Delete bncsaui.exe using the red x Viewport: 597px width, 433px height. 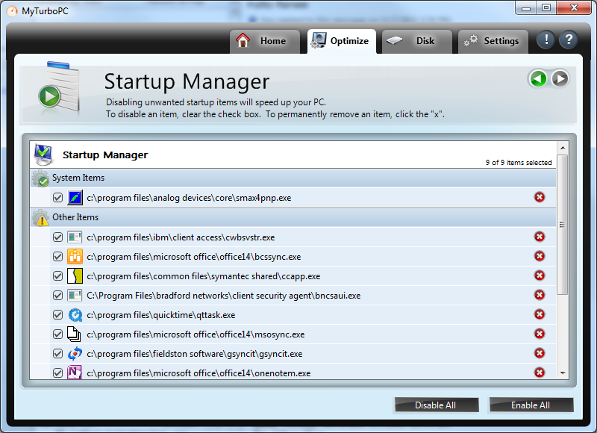[x=539, y=295]
